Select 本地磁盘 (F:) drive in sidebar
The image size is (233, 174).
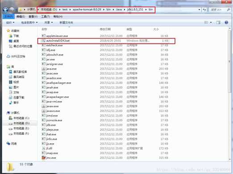pyautogui.click(x=21, y=133)
